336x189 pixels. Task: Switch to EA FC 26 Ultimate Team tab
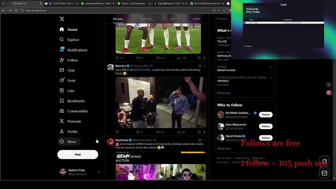point(207,3)
